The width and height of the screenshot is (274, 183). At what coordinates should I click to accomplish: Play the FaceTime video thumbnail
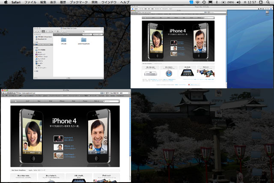pos(58,156)
